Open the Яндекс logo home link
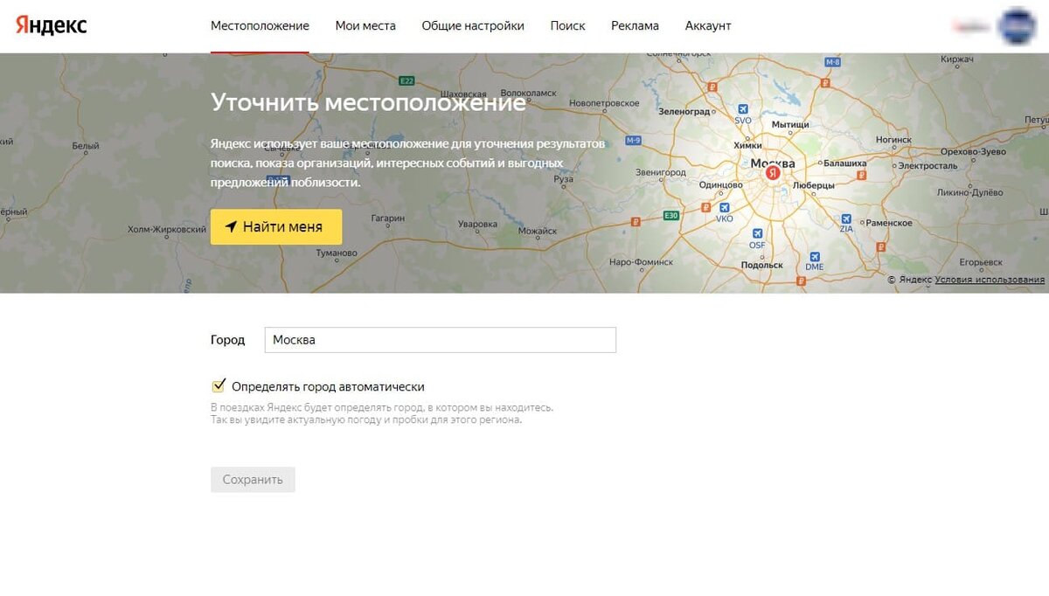 [x=52, y=25]
